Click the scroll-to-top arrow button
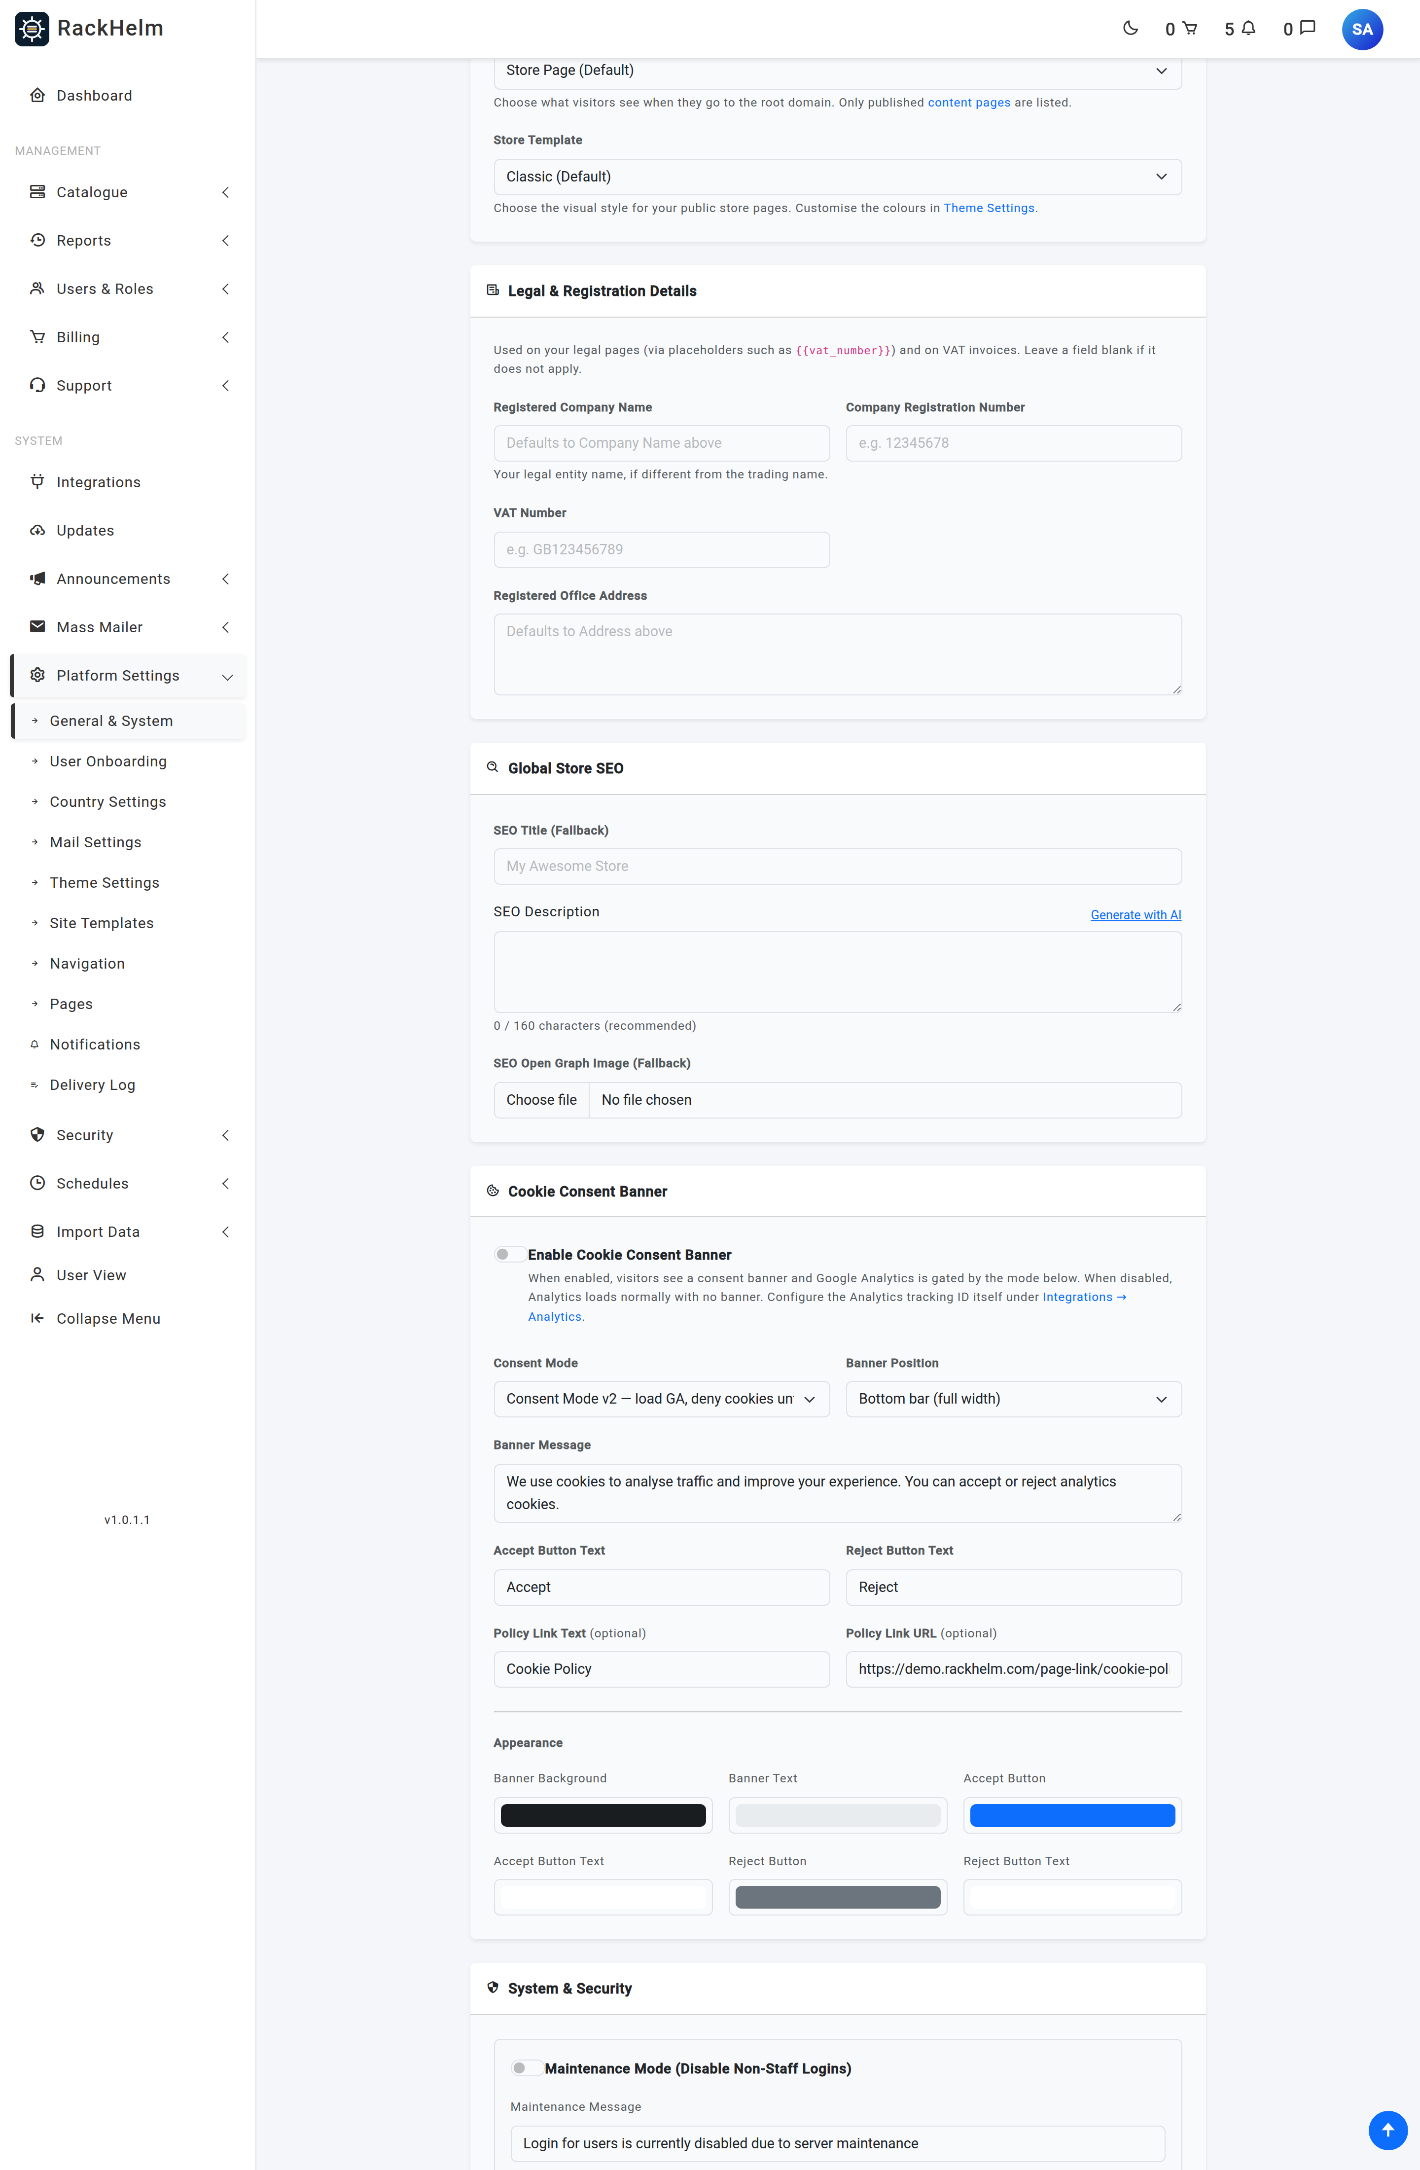Screen dimensions: 1420x2170 coord(1387,2130)
